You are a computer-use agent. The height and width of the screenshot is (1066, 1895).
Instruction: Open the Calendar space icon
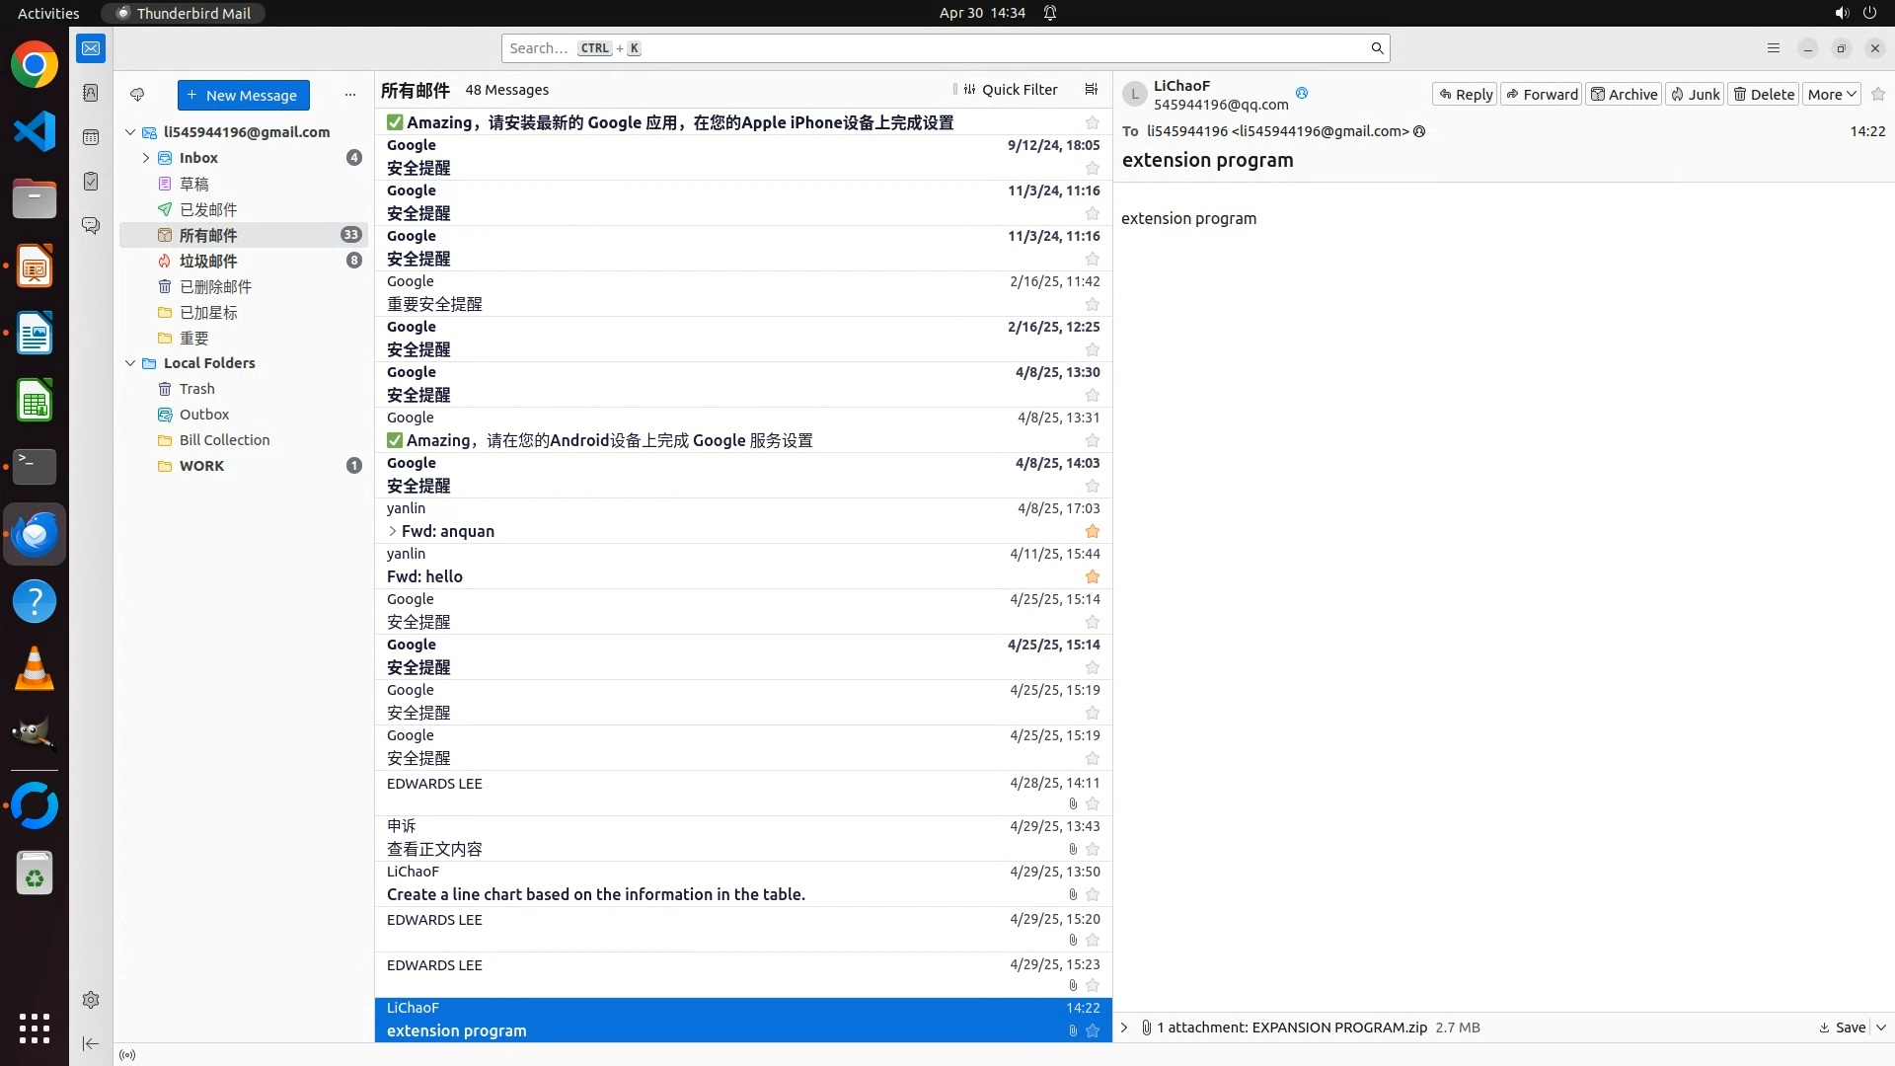coord(91,137)
